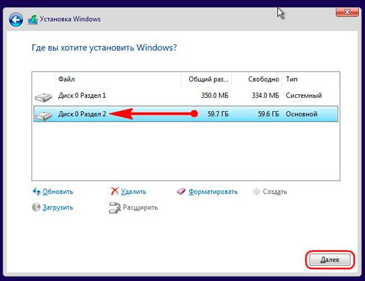Click the drives icon beside Расширить

click(115, 207)
